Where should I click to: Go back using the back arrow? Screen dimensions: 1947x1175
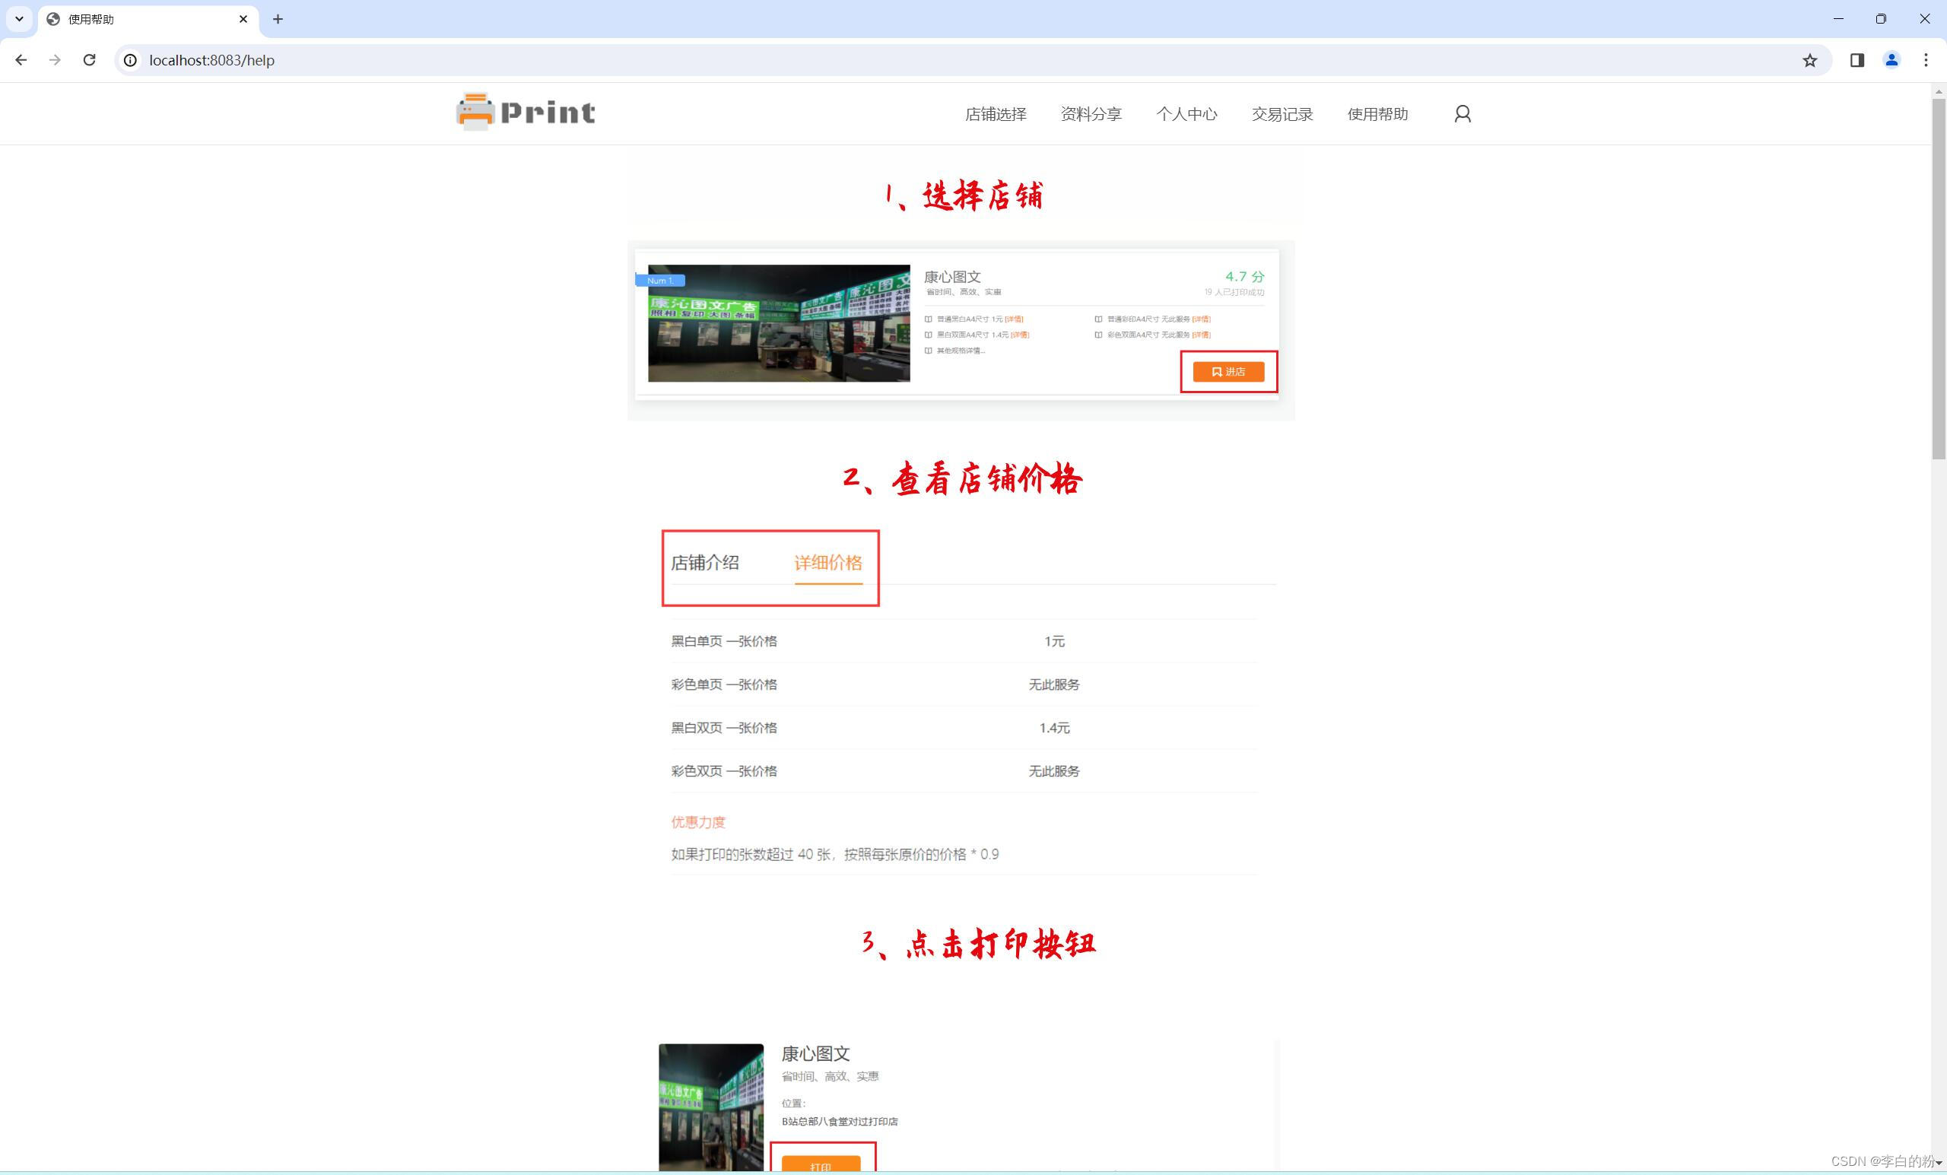point(21,60)
